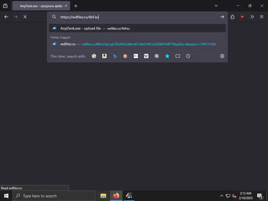
Task: Search with the gray magnifier engine
Action: [157, 56]
